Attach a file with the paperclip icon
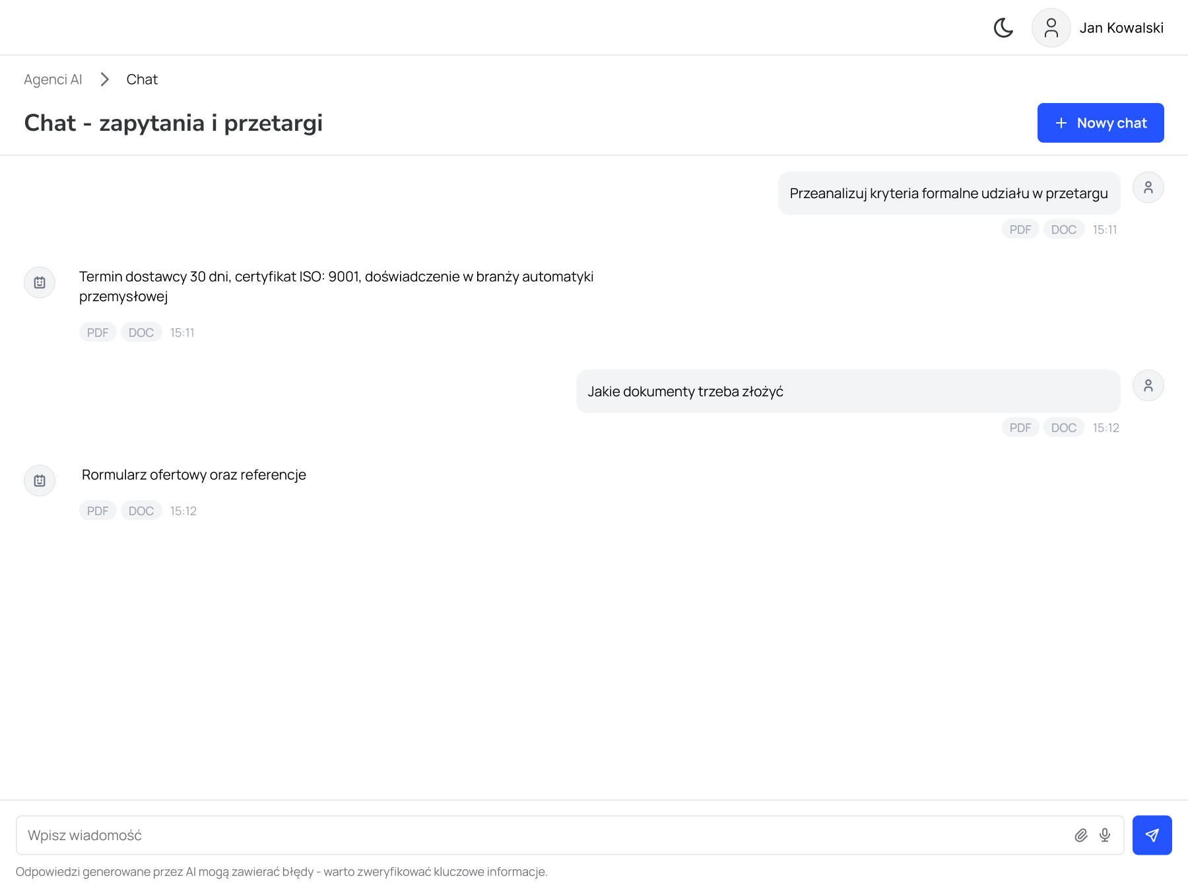 point(1081,835)
